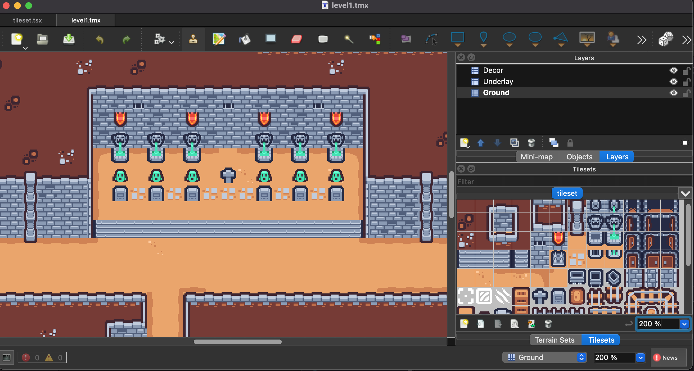Lock the Underlay layer

tap(686, 82)
